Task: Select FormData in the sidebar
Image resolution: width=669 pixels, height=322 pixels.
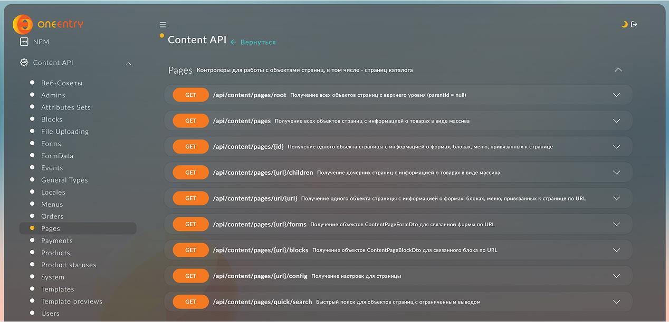Action: (57, 156)
